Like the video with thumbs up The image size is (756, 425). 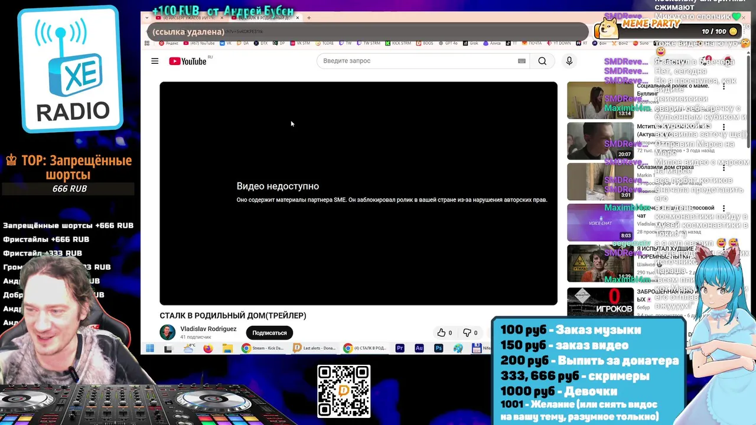(x=445, y=333)
